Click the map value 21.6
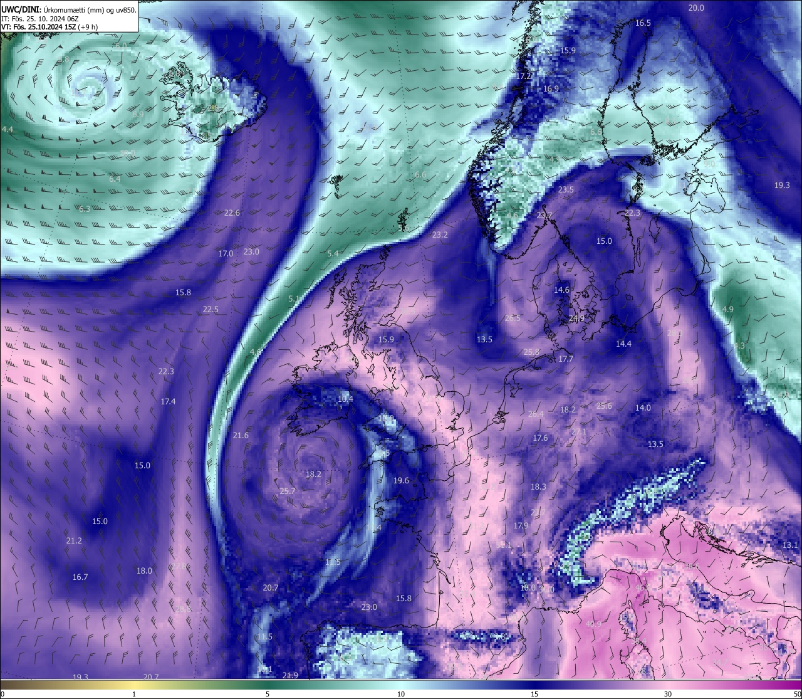802x699 pixels. 241,436
